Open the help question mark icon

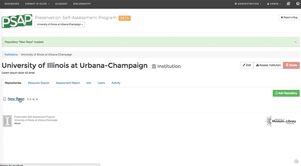pos(298,4)
